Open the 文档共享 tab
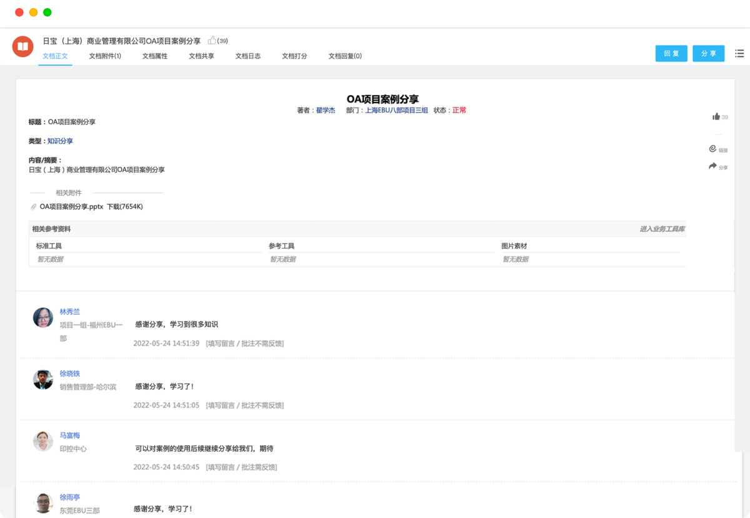 (x=201, y=56)
